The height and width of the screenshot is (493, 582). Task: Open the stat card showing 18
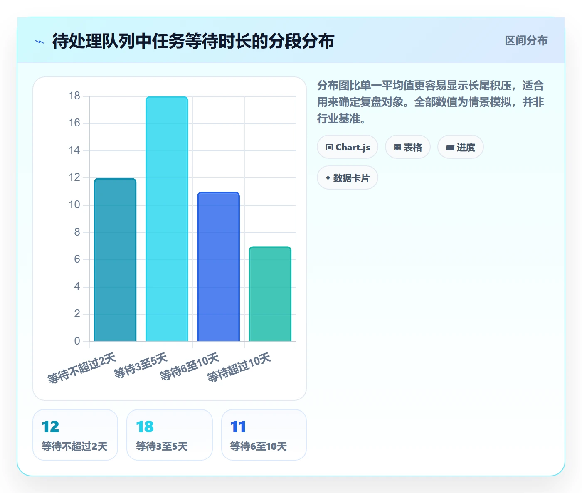point(170,435)
